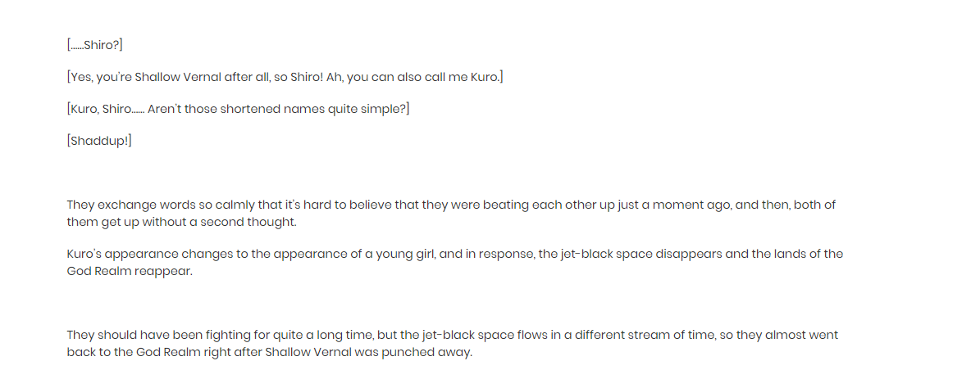Click the paragraph beginning "They should have been fighting"
Viewport: 971px width, 370px height.
pyautogui.click(x=453, y=344)
